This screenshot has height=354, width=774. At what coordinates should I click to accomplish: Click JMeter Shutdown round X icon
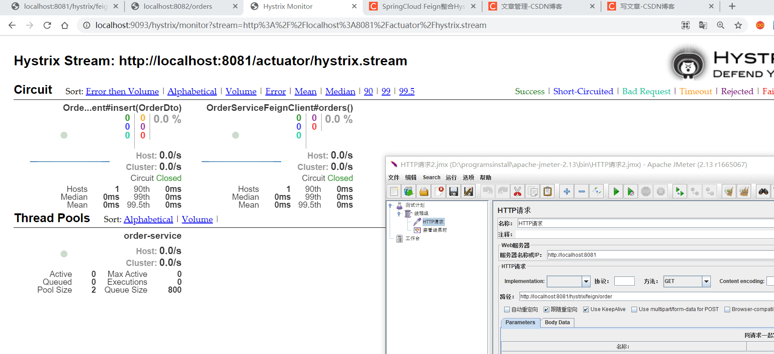click(x=661, y=191)
